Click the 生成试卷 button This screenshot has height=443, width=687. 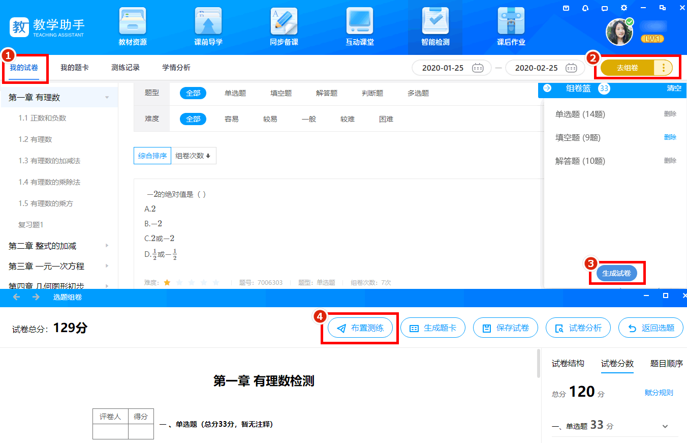[x=616, y=273]
